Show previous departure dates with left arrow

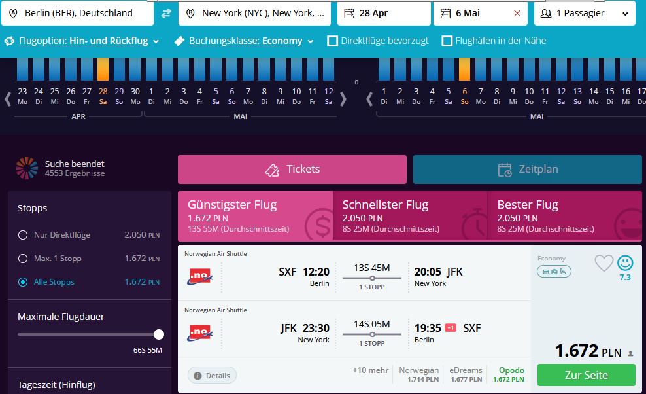(x=7, y=99)
